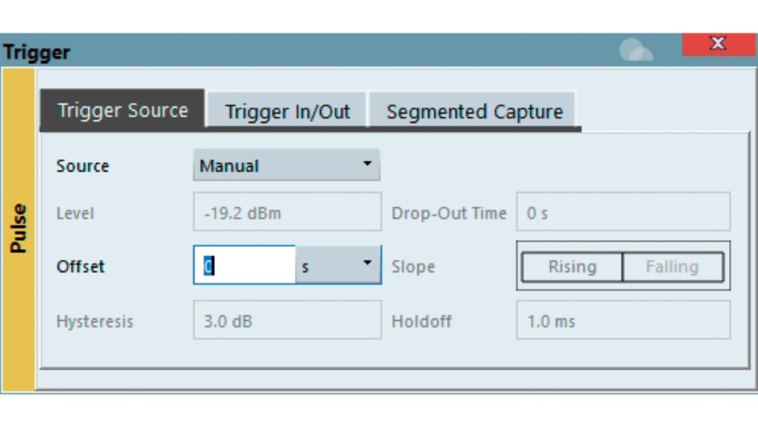Click the Source label
The height and width of the screenshot is (426, 758).
[82, 166]
